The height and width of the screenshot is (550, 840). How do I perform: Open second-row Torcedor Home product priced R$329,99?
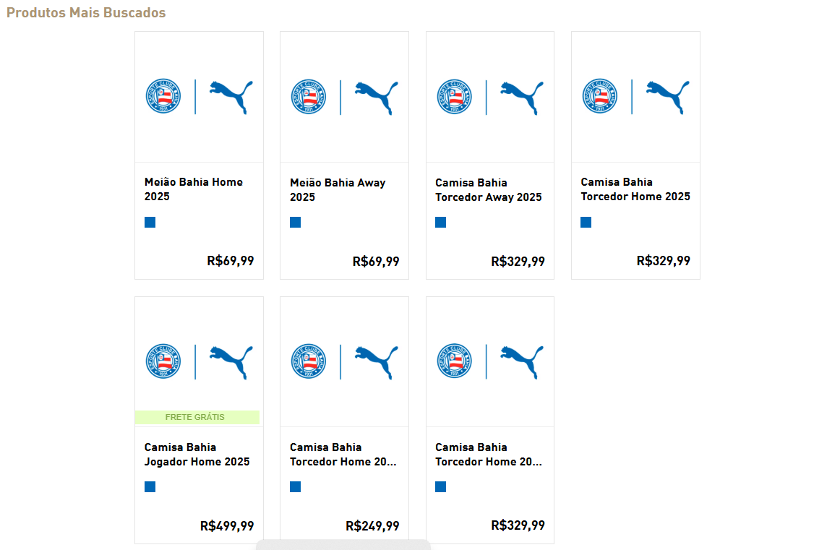(x=488, y=454)
